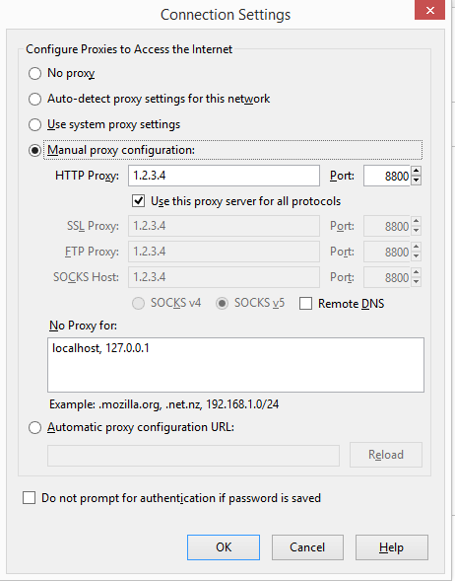The image size is (455, 581).
Task: Click the Cancel button
Action: 307,547
